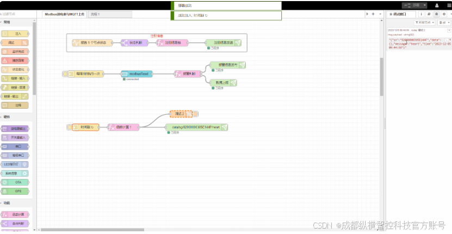Screen dimensions: 452x234
Task: Select the status-change node in palette
Action: click(15, 70)
